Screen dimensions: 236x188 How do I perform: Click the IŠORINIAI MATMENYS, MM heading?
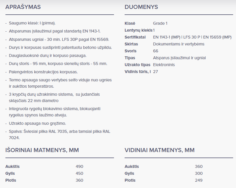[x=42, y=150]
